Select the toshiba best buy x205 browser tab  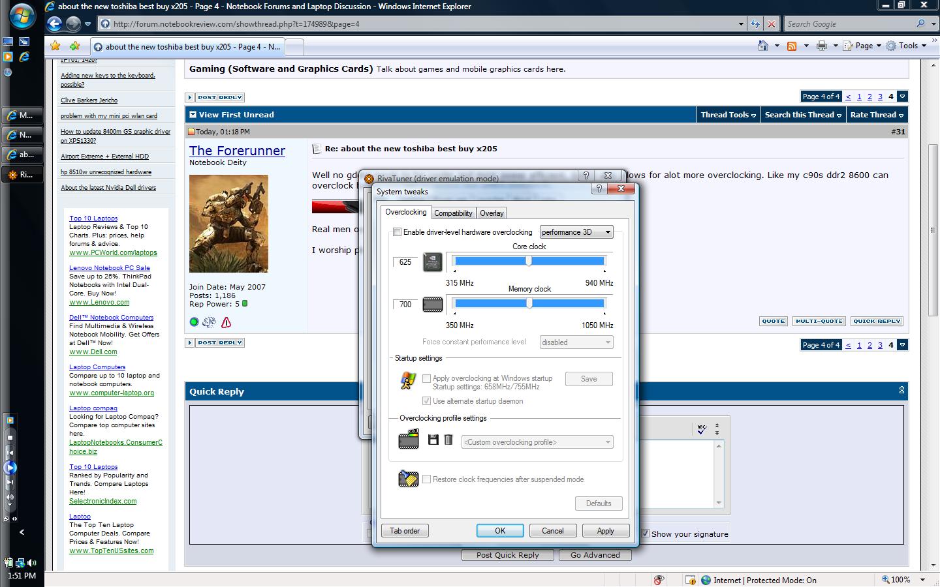click(x=187, y=47)
